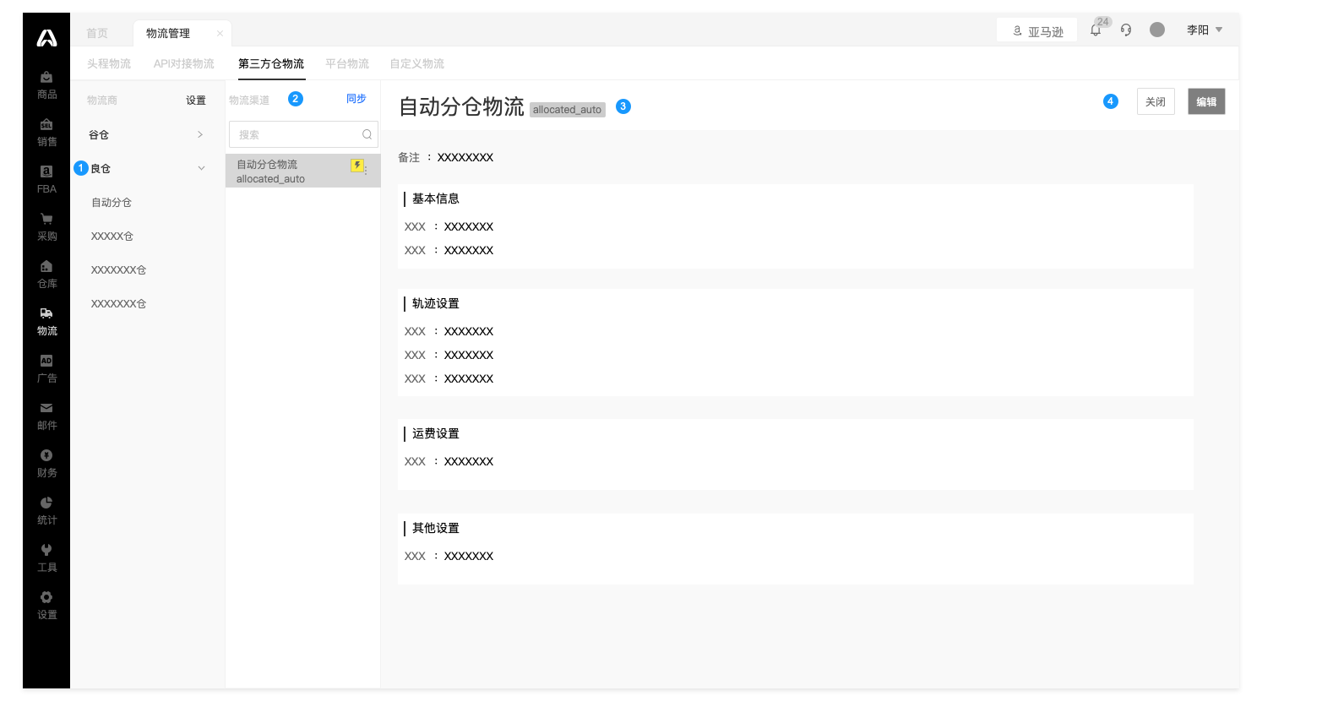
Task: Click the 设置 link beside 物流商
Action: (196, 100)
